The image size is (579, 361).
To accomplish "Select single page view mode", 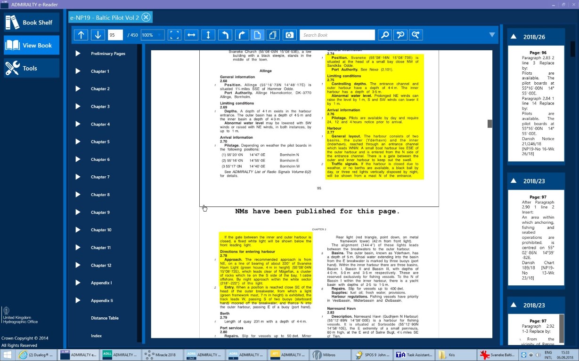I will point(257,35).
